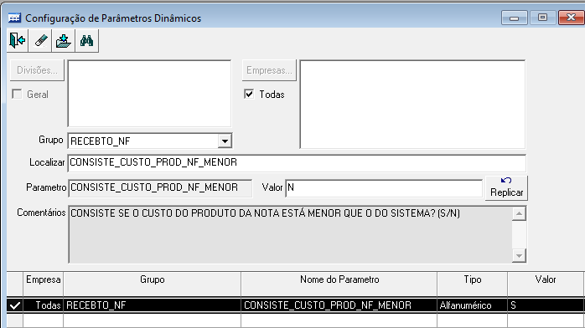The height and width of the screenshot is (328, 585).
Task: Click the comments scrollbar up arrow
Action: click(x=519, y=214)
